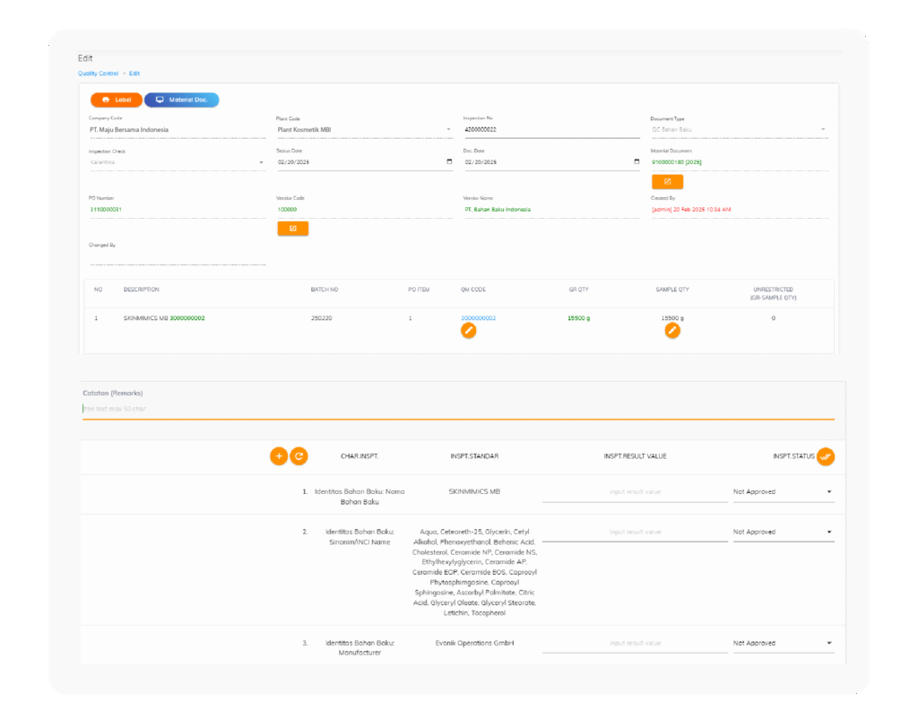The height and width of the screenshot is (719, 918).
Task: Open the Doc. Date calendar picker
Action: point(636,162)
